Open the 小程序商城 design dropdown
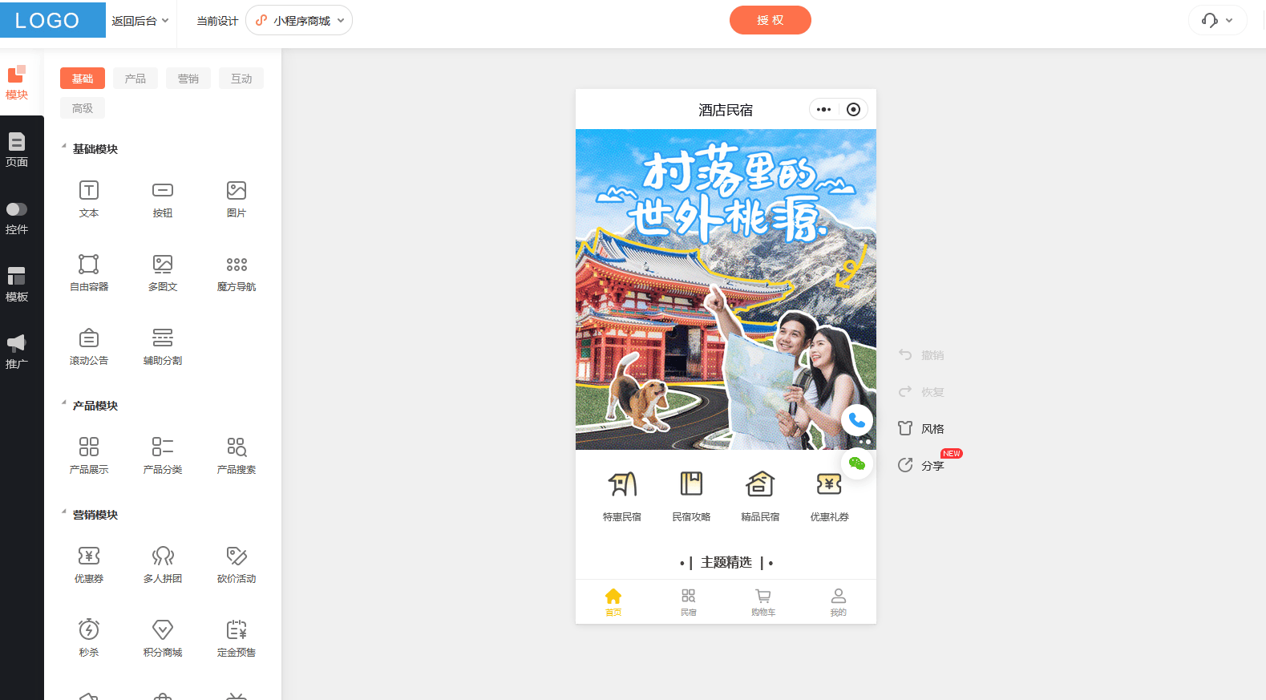The width and height of the screenshot is (1266, 700). pyautogui.click(x=299, y=21)
